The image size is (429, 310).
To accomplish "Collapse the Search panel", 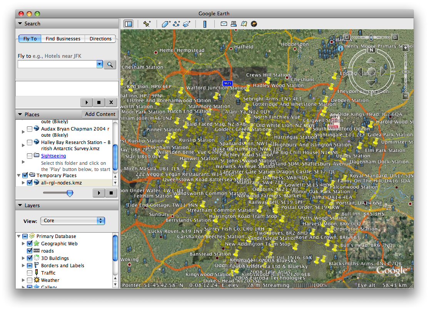I will tap(20, 23).
